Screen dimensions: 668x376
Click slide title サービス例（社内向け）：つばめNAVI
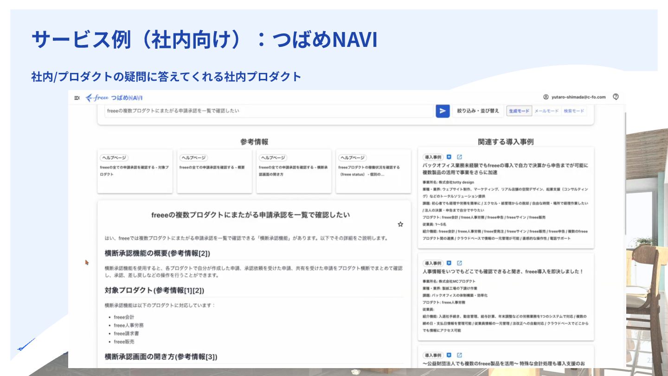[x=205, y=39]
